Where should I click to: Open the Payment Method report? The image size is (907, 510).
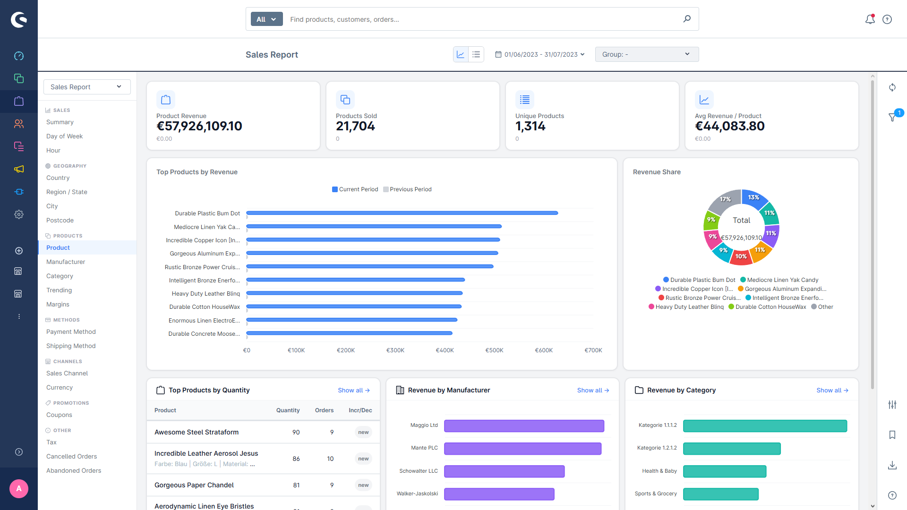point(71,332)
